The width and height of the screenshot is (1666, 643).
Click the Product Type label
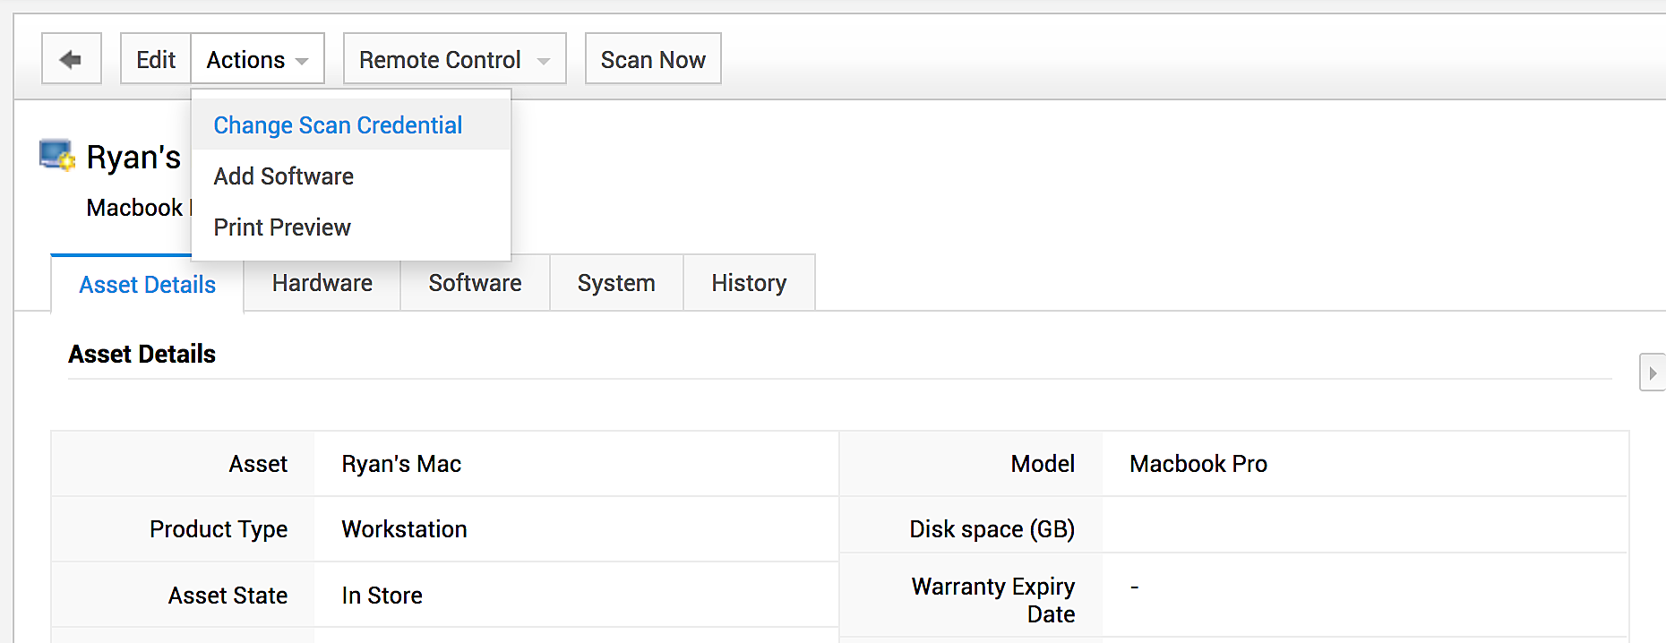coord(219,529)
